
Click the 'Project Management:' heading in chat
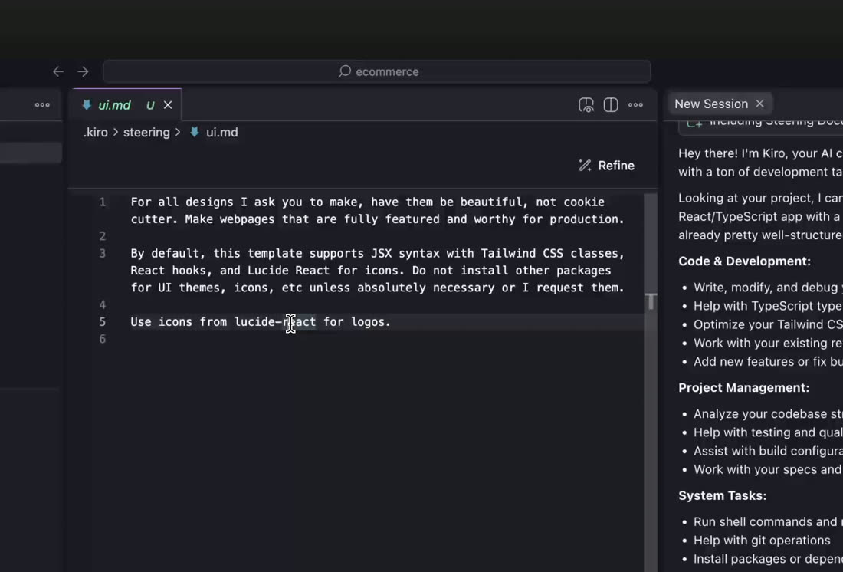pos(743,388)
